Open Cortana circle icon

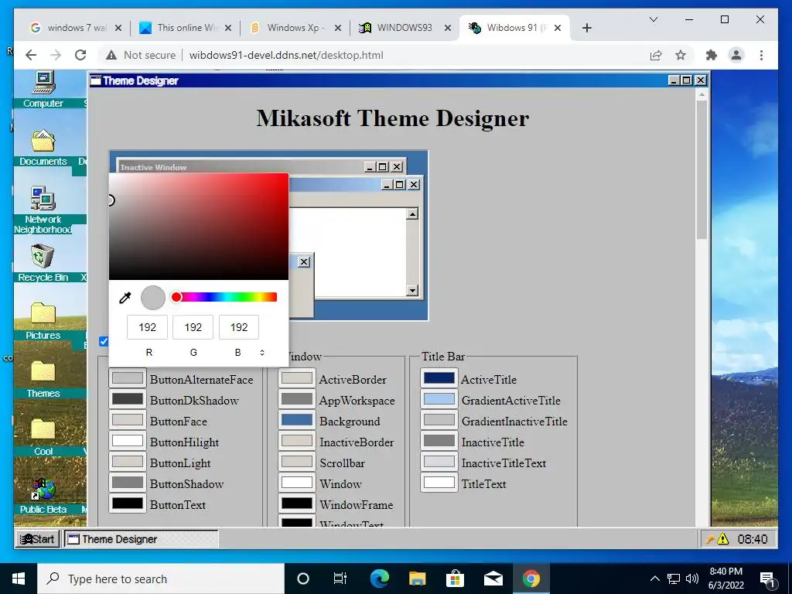point(302,579)
